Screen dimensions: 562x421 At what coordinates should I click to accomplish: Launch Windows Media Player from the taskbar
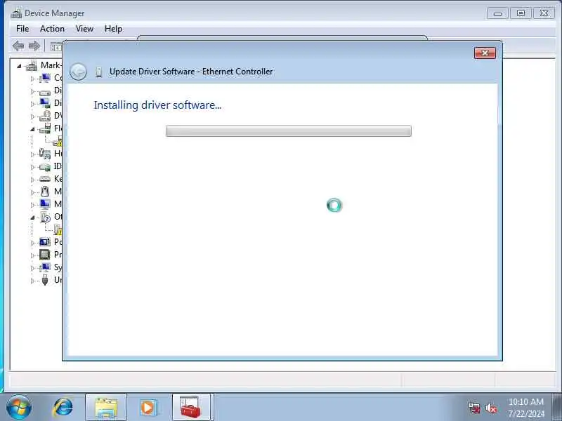click(148, 408)
